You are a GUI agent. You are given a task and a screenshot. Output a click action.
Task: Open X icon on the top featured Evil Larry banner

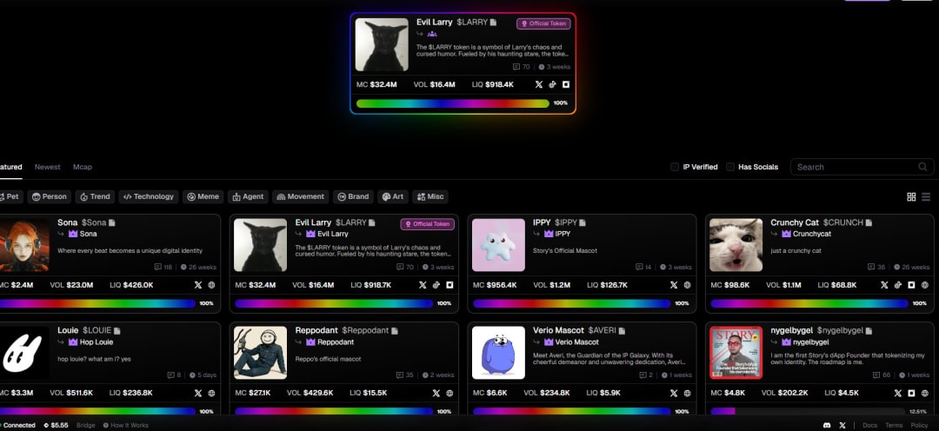tap(538, 84)
